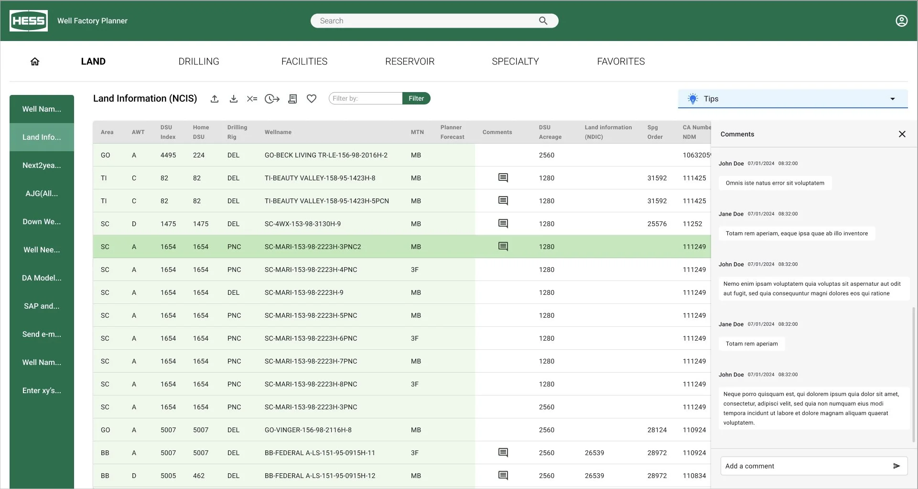The width and height of the screenshot is (918, 489).
Task: Select the GO-BECK LIVING TR-LE-156-98-2016H-2 row
Action: (402, 155)
